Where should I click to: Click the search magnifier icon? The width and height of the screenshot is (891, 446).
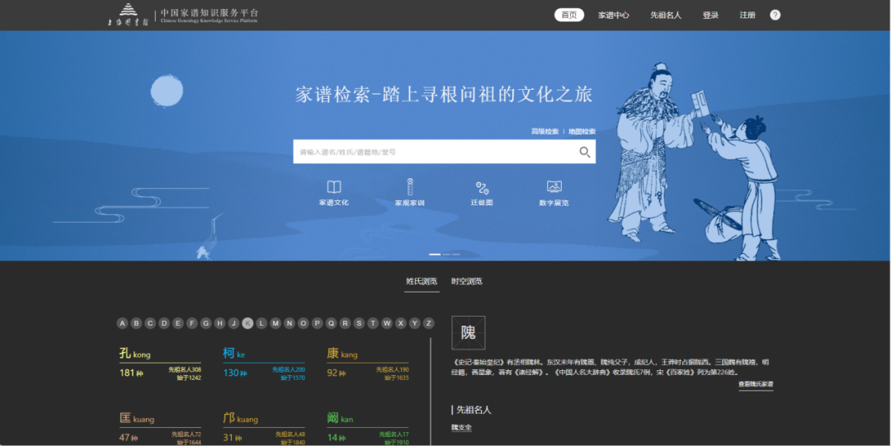pyautogui.click(x=584, y=152)
